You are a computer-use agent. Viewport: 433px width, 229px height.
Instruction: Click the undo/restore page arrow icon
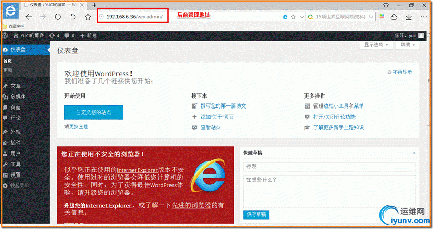[x=73, y=17]
